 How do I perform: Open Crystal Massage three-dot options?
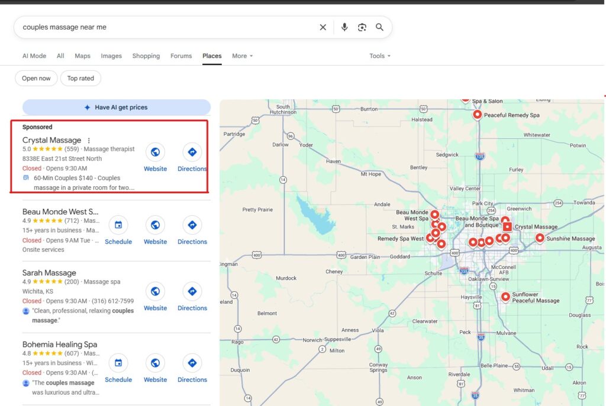89,141
